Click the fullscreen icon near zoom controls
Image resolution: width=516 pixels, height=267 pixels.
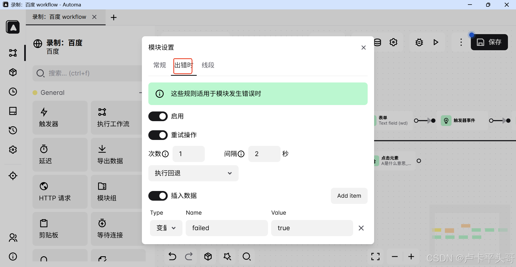coord(375,257)
